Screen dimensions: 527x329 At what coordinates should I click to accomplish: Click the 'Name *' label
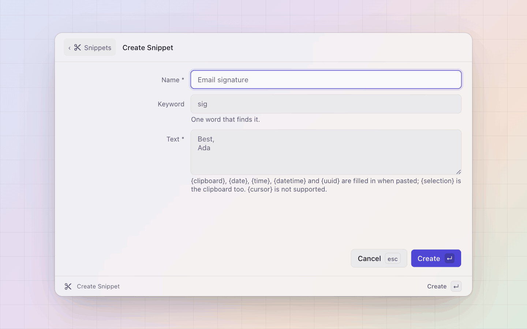173,80
